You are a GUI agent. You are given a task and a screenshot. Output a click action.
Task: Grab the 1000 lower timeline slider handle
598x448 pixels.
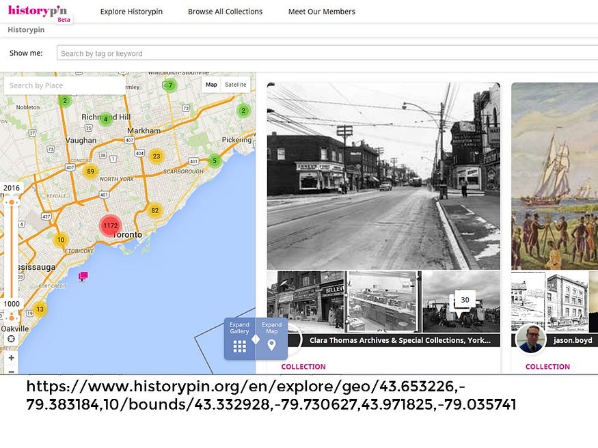[12, 318]
